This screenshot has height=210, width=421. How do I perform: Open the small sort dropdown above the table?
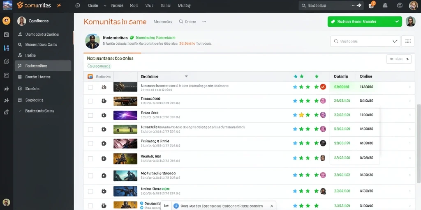pyautogui.click(x=399, y=59)
